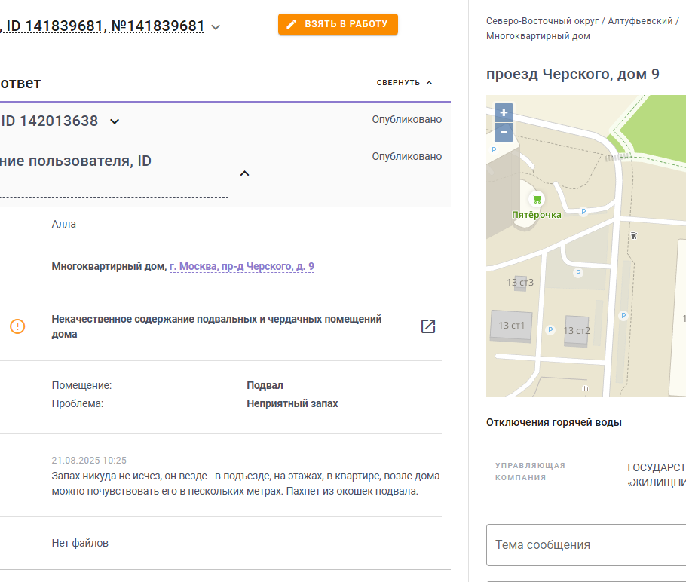Click the map zoom in plus button

click(504, 112)
